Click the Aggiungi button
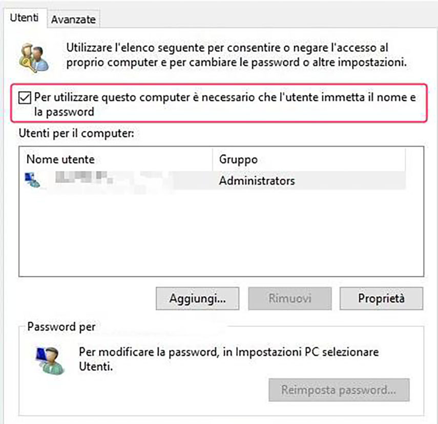438x424 pixels. [x=197, y=298]
